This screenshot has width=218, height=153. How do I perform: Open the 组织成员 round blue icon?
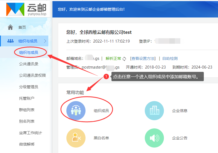(76, 111)
